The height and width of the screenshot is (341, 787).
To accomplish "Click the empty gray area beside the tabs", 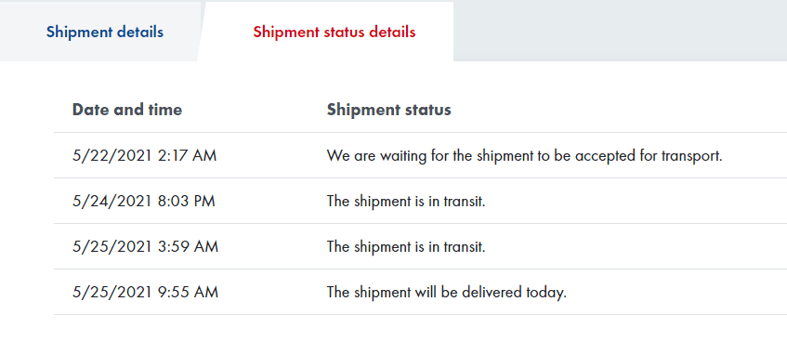I will pyautogui.click(x=620, y=32).
